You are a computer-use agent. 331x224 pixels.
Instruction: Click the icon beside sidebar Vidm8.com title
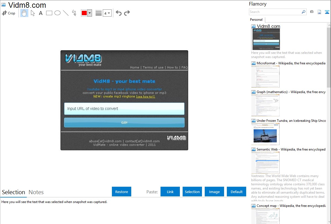tap(253, 27)
